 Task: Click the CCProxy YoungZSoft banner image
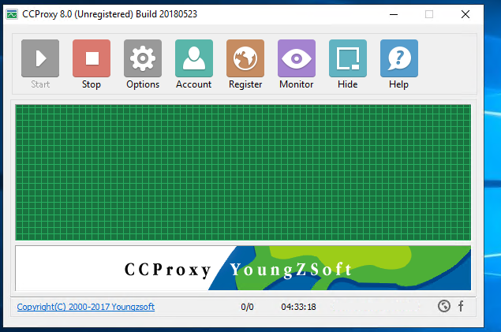click(243, 268)
